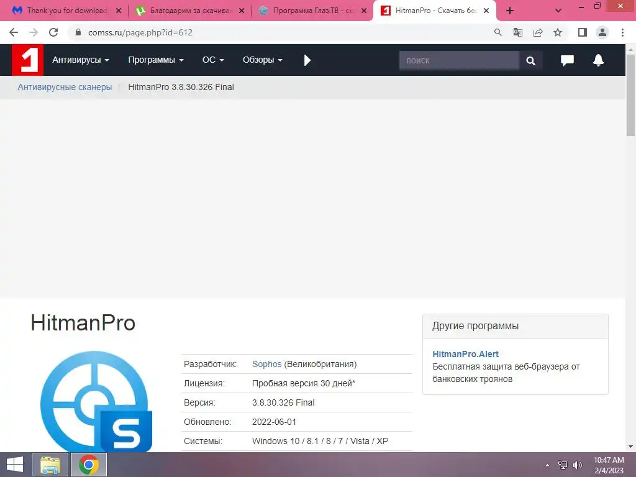Viewport: 636px width, 477px height.
Task: Click the 'Другие программы' panel header
Action: (515, 326)
